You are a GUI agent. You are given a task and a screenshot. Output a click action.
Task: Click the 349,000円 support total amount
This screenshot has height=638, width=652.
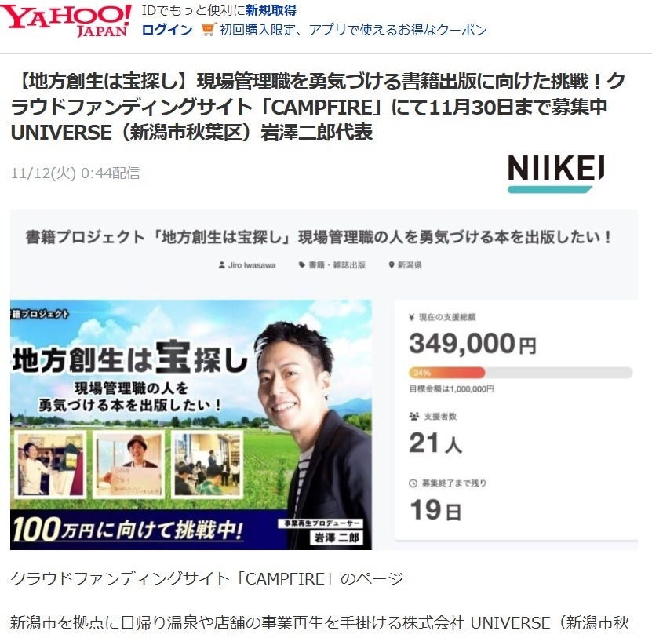pos(472,344)
